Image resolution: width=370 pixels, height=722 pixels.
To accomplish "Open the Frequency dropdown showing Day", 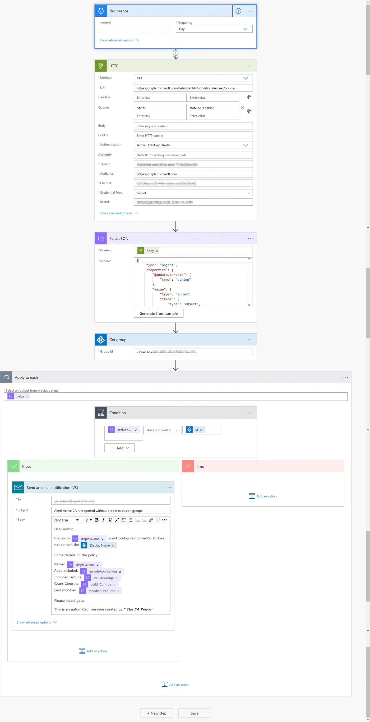I will pyautogui.click(x=214, y=29).
